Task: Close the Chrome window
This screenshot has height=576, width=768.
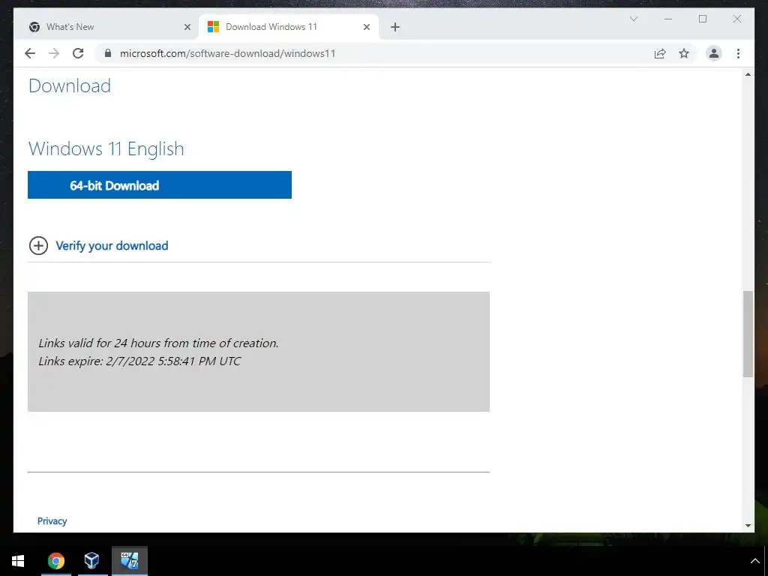Action: [737, 19]
